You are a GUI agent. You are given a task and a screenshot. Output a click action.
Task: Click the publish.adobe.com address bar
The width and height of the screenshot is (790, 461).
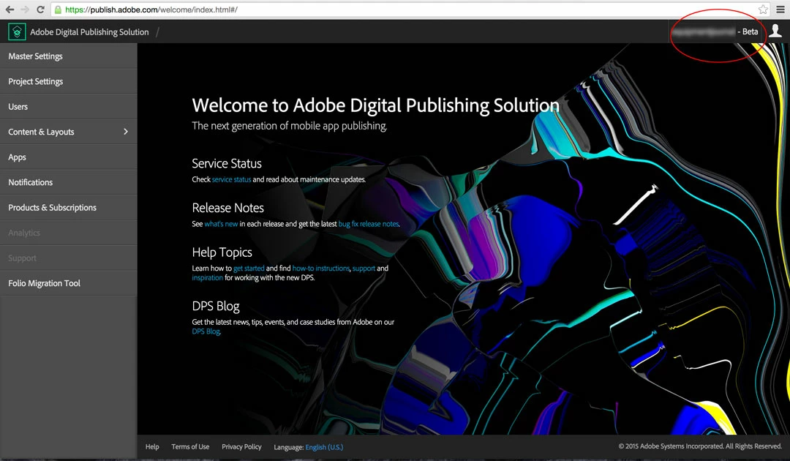(410, 10)
